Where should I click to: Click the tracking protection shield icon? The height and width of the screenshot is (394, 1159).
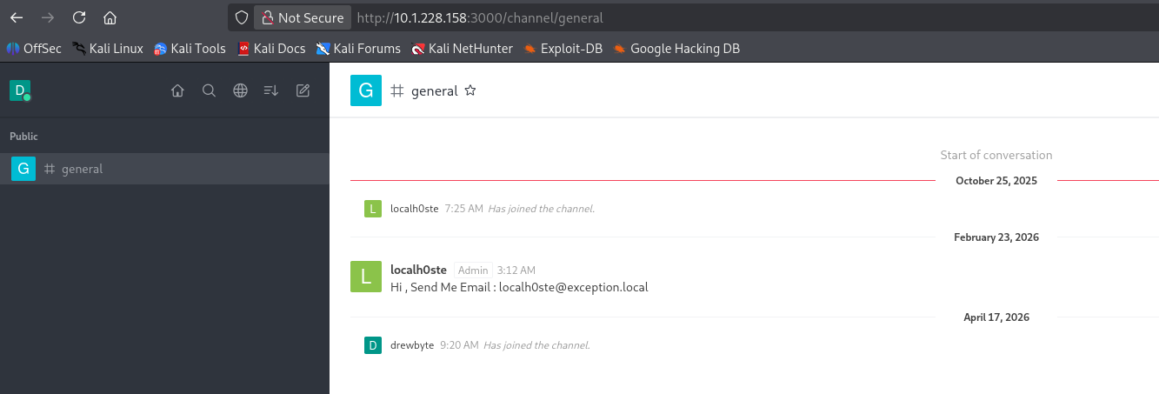pos(243,17)
